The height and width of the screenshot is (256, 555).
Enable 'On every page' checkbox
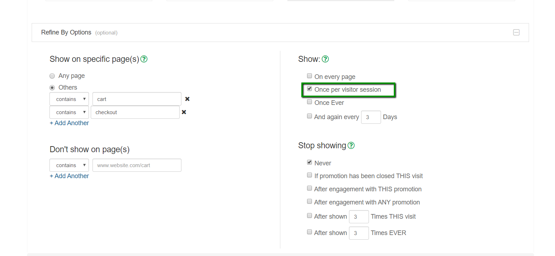(x=310, y=76)
